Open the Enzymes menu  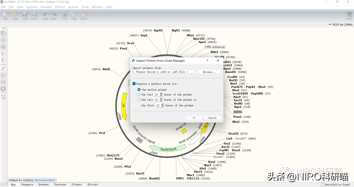(x=32, y=7)
